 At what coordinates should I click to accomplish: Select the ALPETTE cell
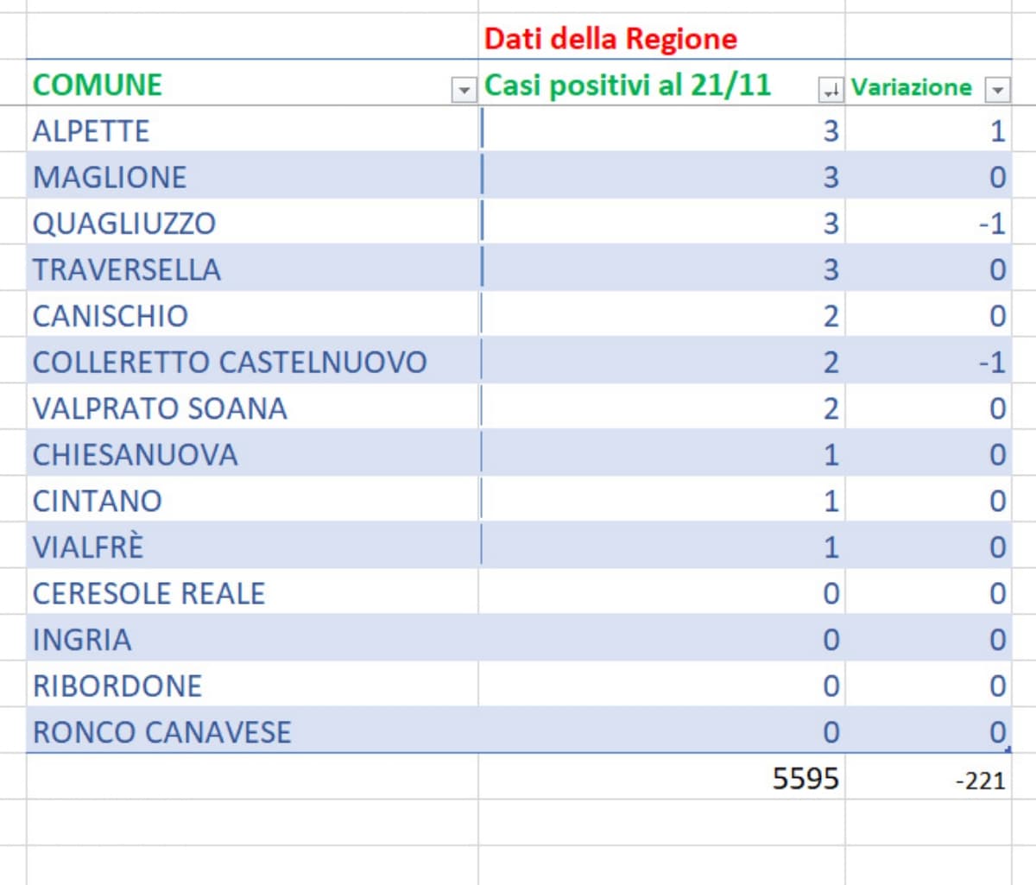[92, 131]
